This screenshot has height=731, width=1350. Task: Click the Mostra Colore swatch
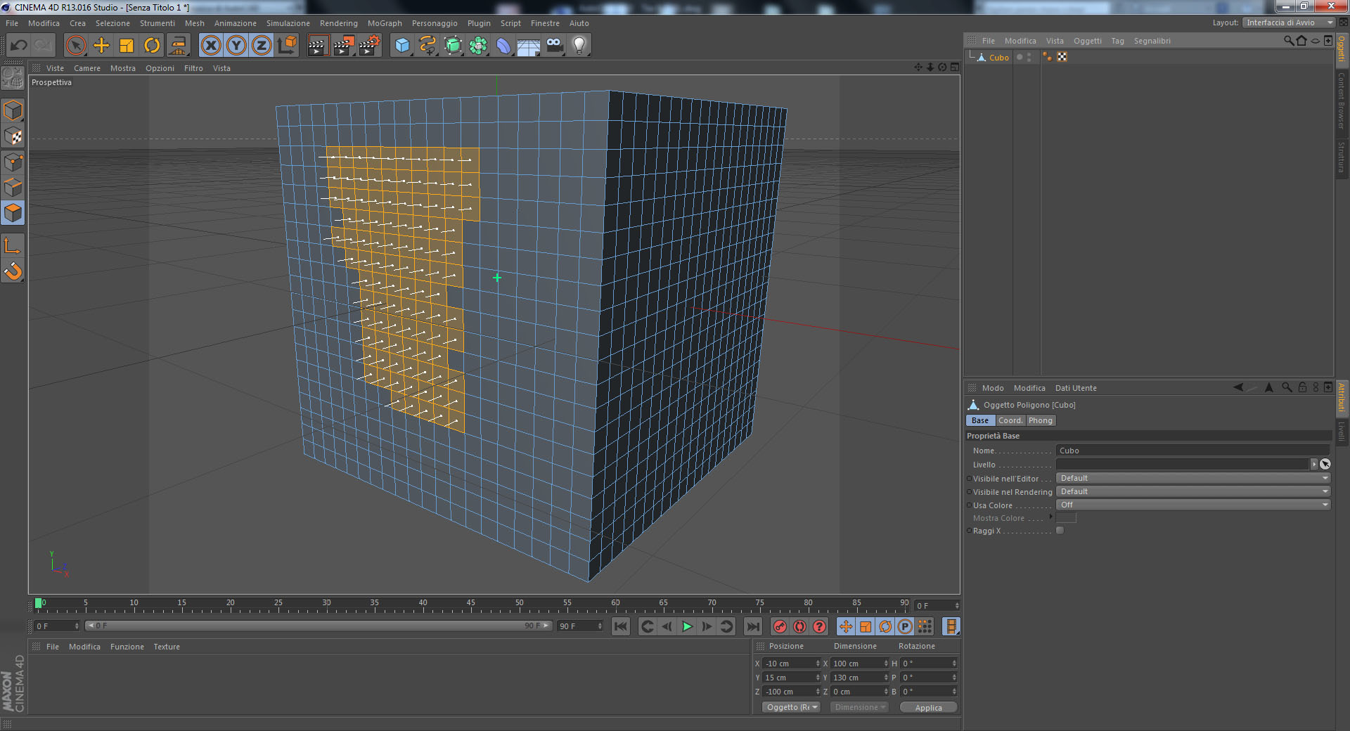(1066, 518)
